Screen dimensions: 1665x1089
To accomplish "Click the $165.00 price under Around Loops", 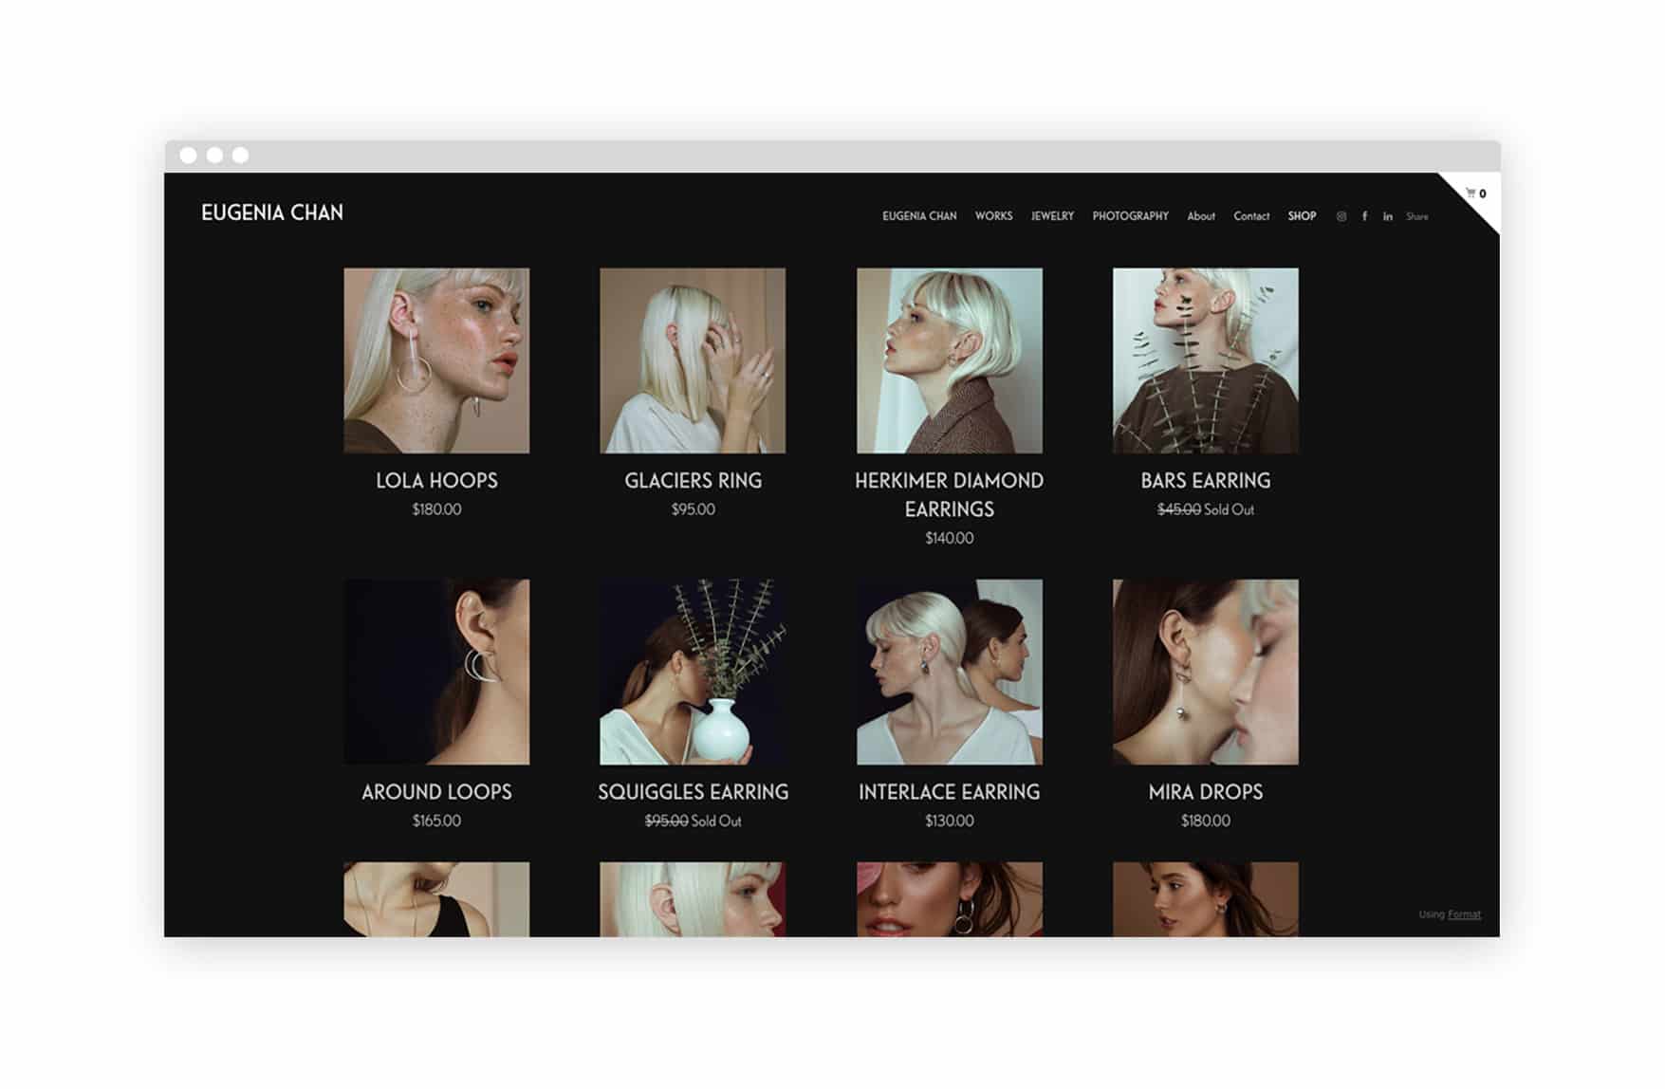I will pos(436,821).
